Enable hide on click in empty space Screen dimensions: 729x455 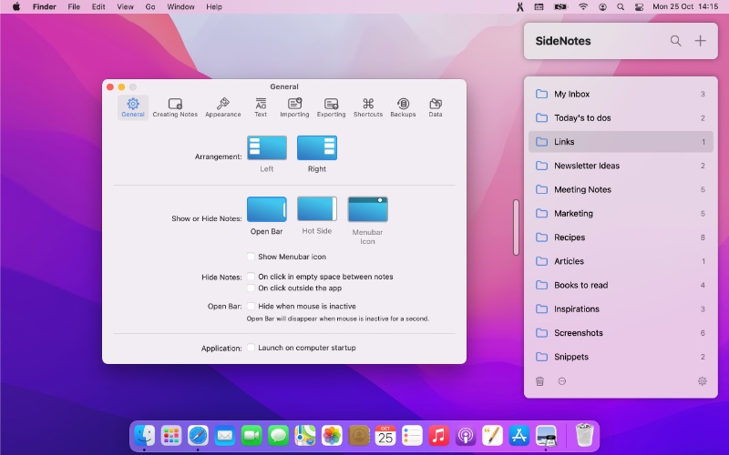[x=252, y=277]
